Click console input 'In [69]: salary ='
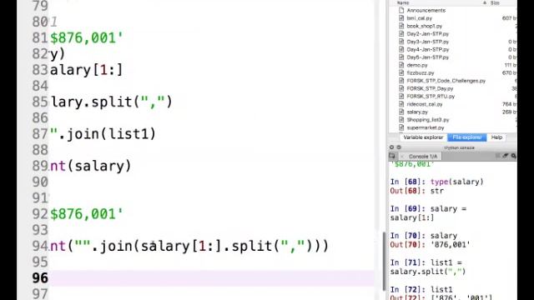The image size is (534, 300). pyautogui.click(x=428, y=208)
